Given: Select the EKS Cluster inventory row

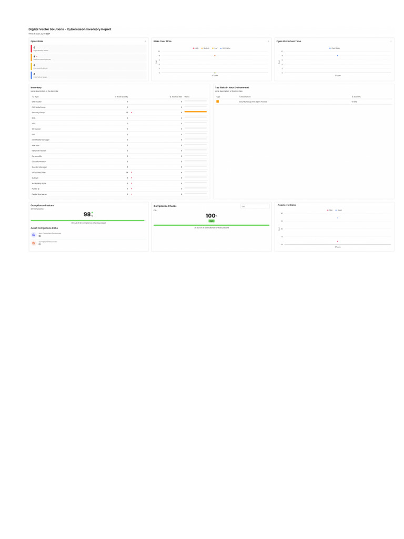Looking at the screenshot, I should coord(119,102).
